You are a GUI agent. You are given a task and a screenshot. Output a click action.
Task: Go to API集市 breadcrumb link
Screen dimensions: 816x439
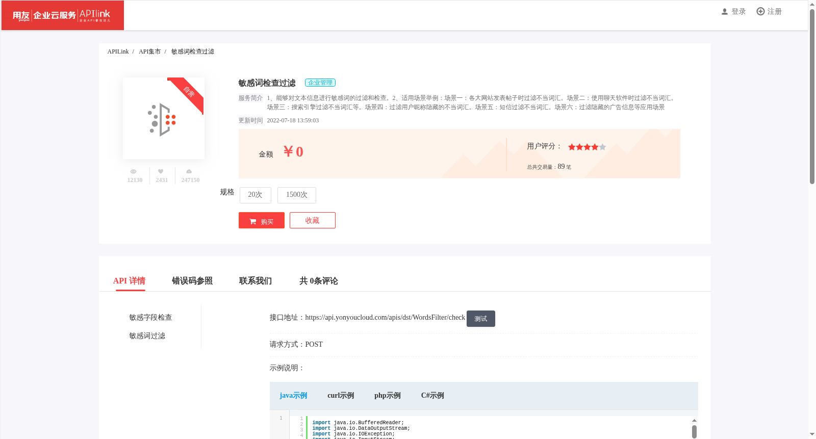149,51
